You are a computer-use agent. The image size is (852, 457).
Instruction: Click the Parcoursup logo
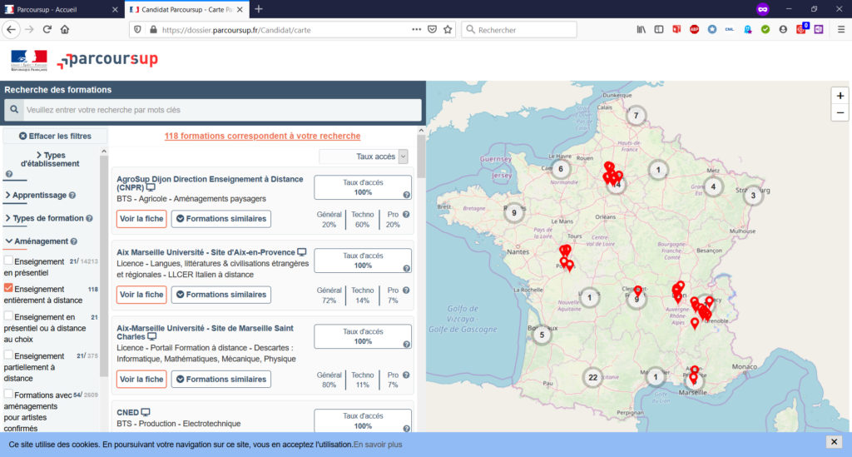pyautogui.click(x=107, y=60)
